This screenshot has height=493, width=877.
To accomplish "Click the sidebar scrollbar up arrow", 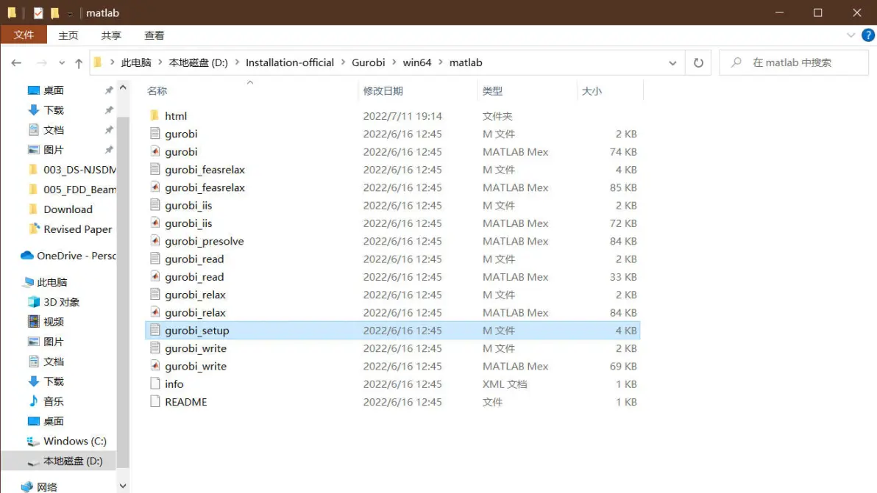I will [x=123, y=87].
